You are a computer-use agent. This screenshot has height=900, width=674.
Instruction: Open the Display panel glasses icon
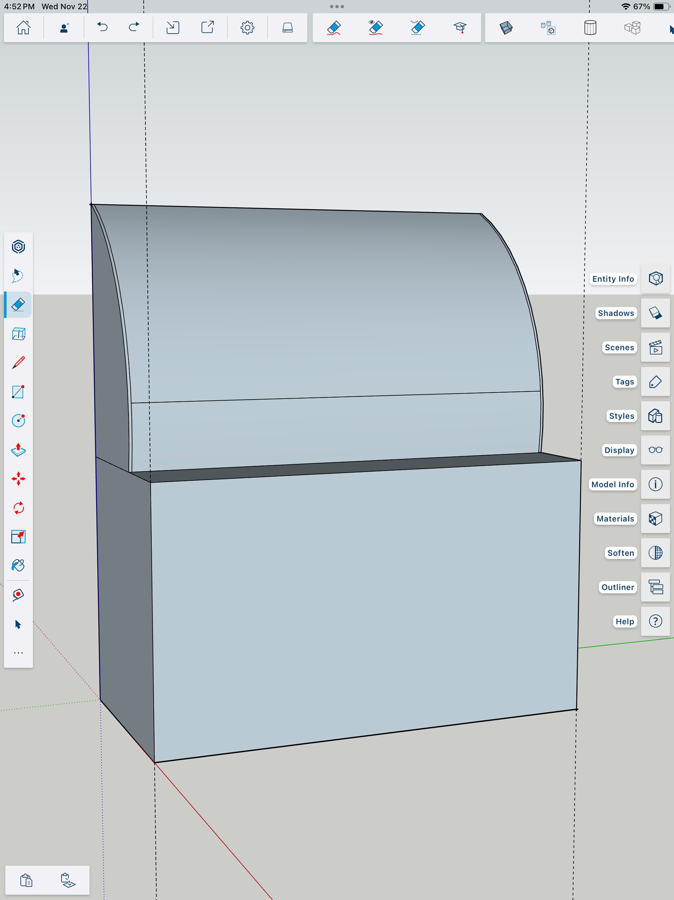tap(655, 450)
